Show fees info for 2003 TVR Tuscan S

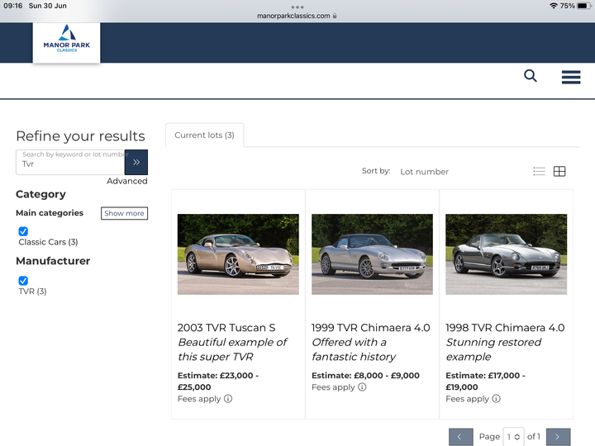[x=228, y=399]
